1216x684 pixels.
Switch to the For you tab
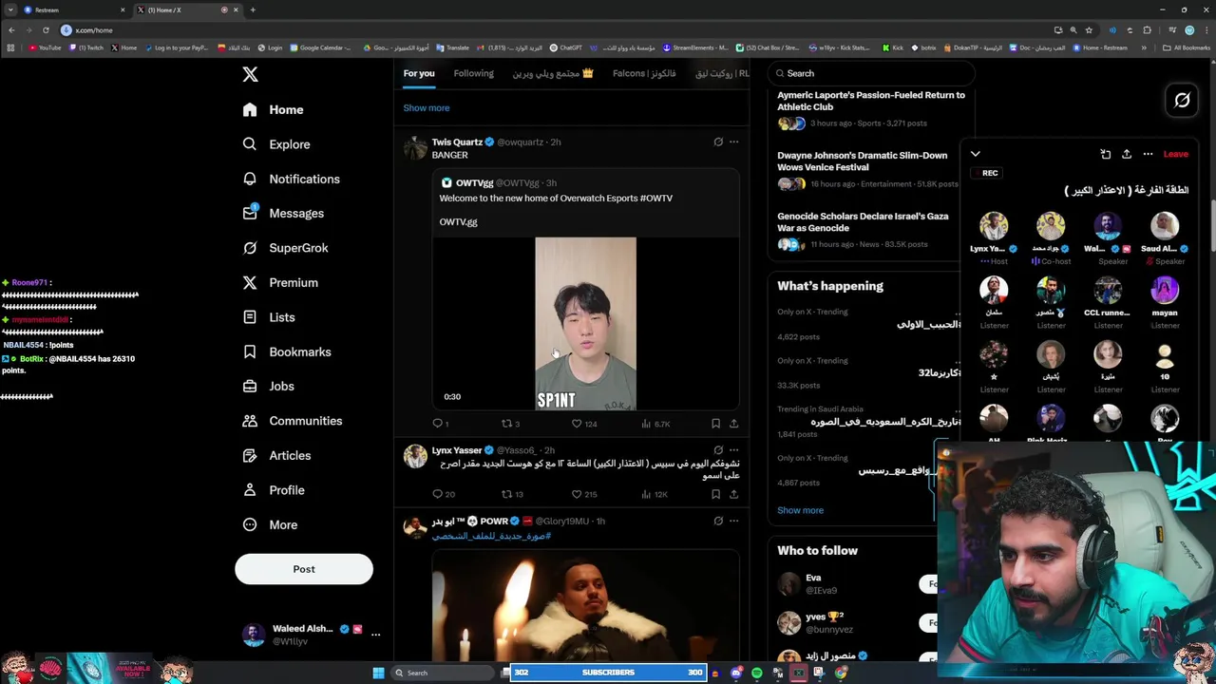419,73
